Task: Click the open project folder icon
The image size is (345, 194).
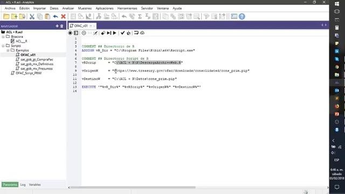Action: 6,17
